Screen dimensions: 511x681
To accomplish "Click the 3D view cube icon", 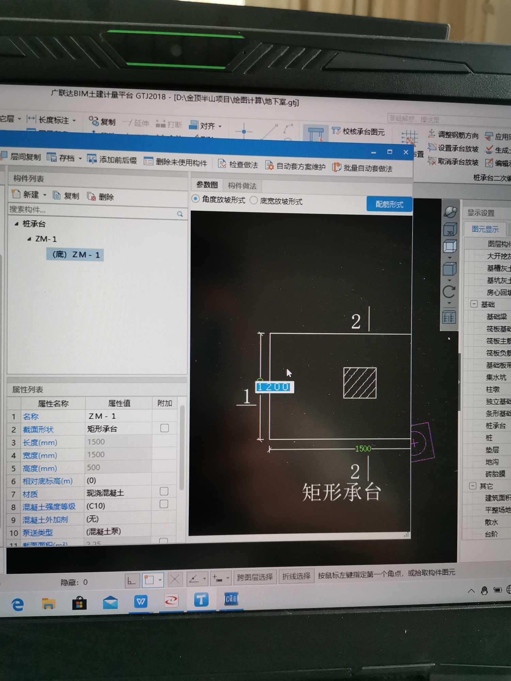I will click(x=450, y=229).
